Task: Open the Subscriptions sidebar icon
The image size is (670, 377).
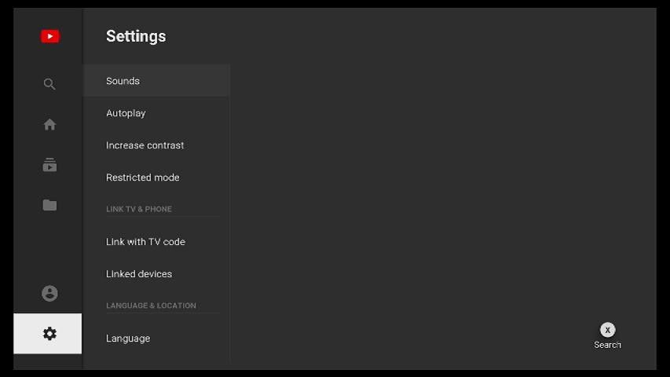Action: click(49, 165)
